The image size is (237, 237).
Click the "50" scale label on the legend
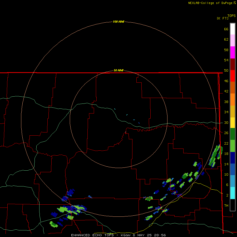pos(226,71)
